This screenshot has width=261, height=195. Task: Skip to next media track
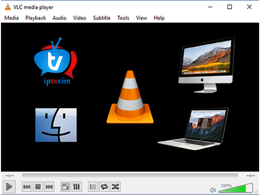49,187
